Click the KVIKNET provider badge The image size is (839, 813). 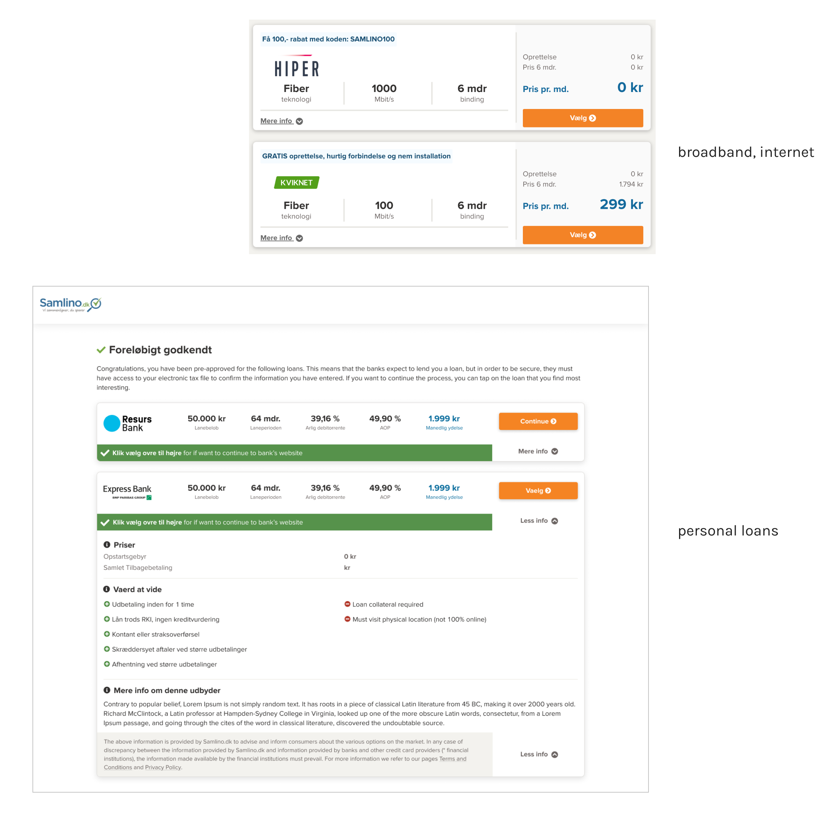(x=297, y=183)
